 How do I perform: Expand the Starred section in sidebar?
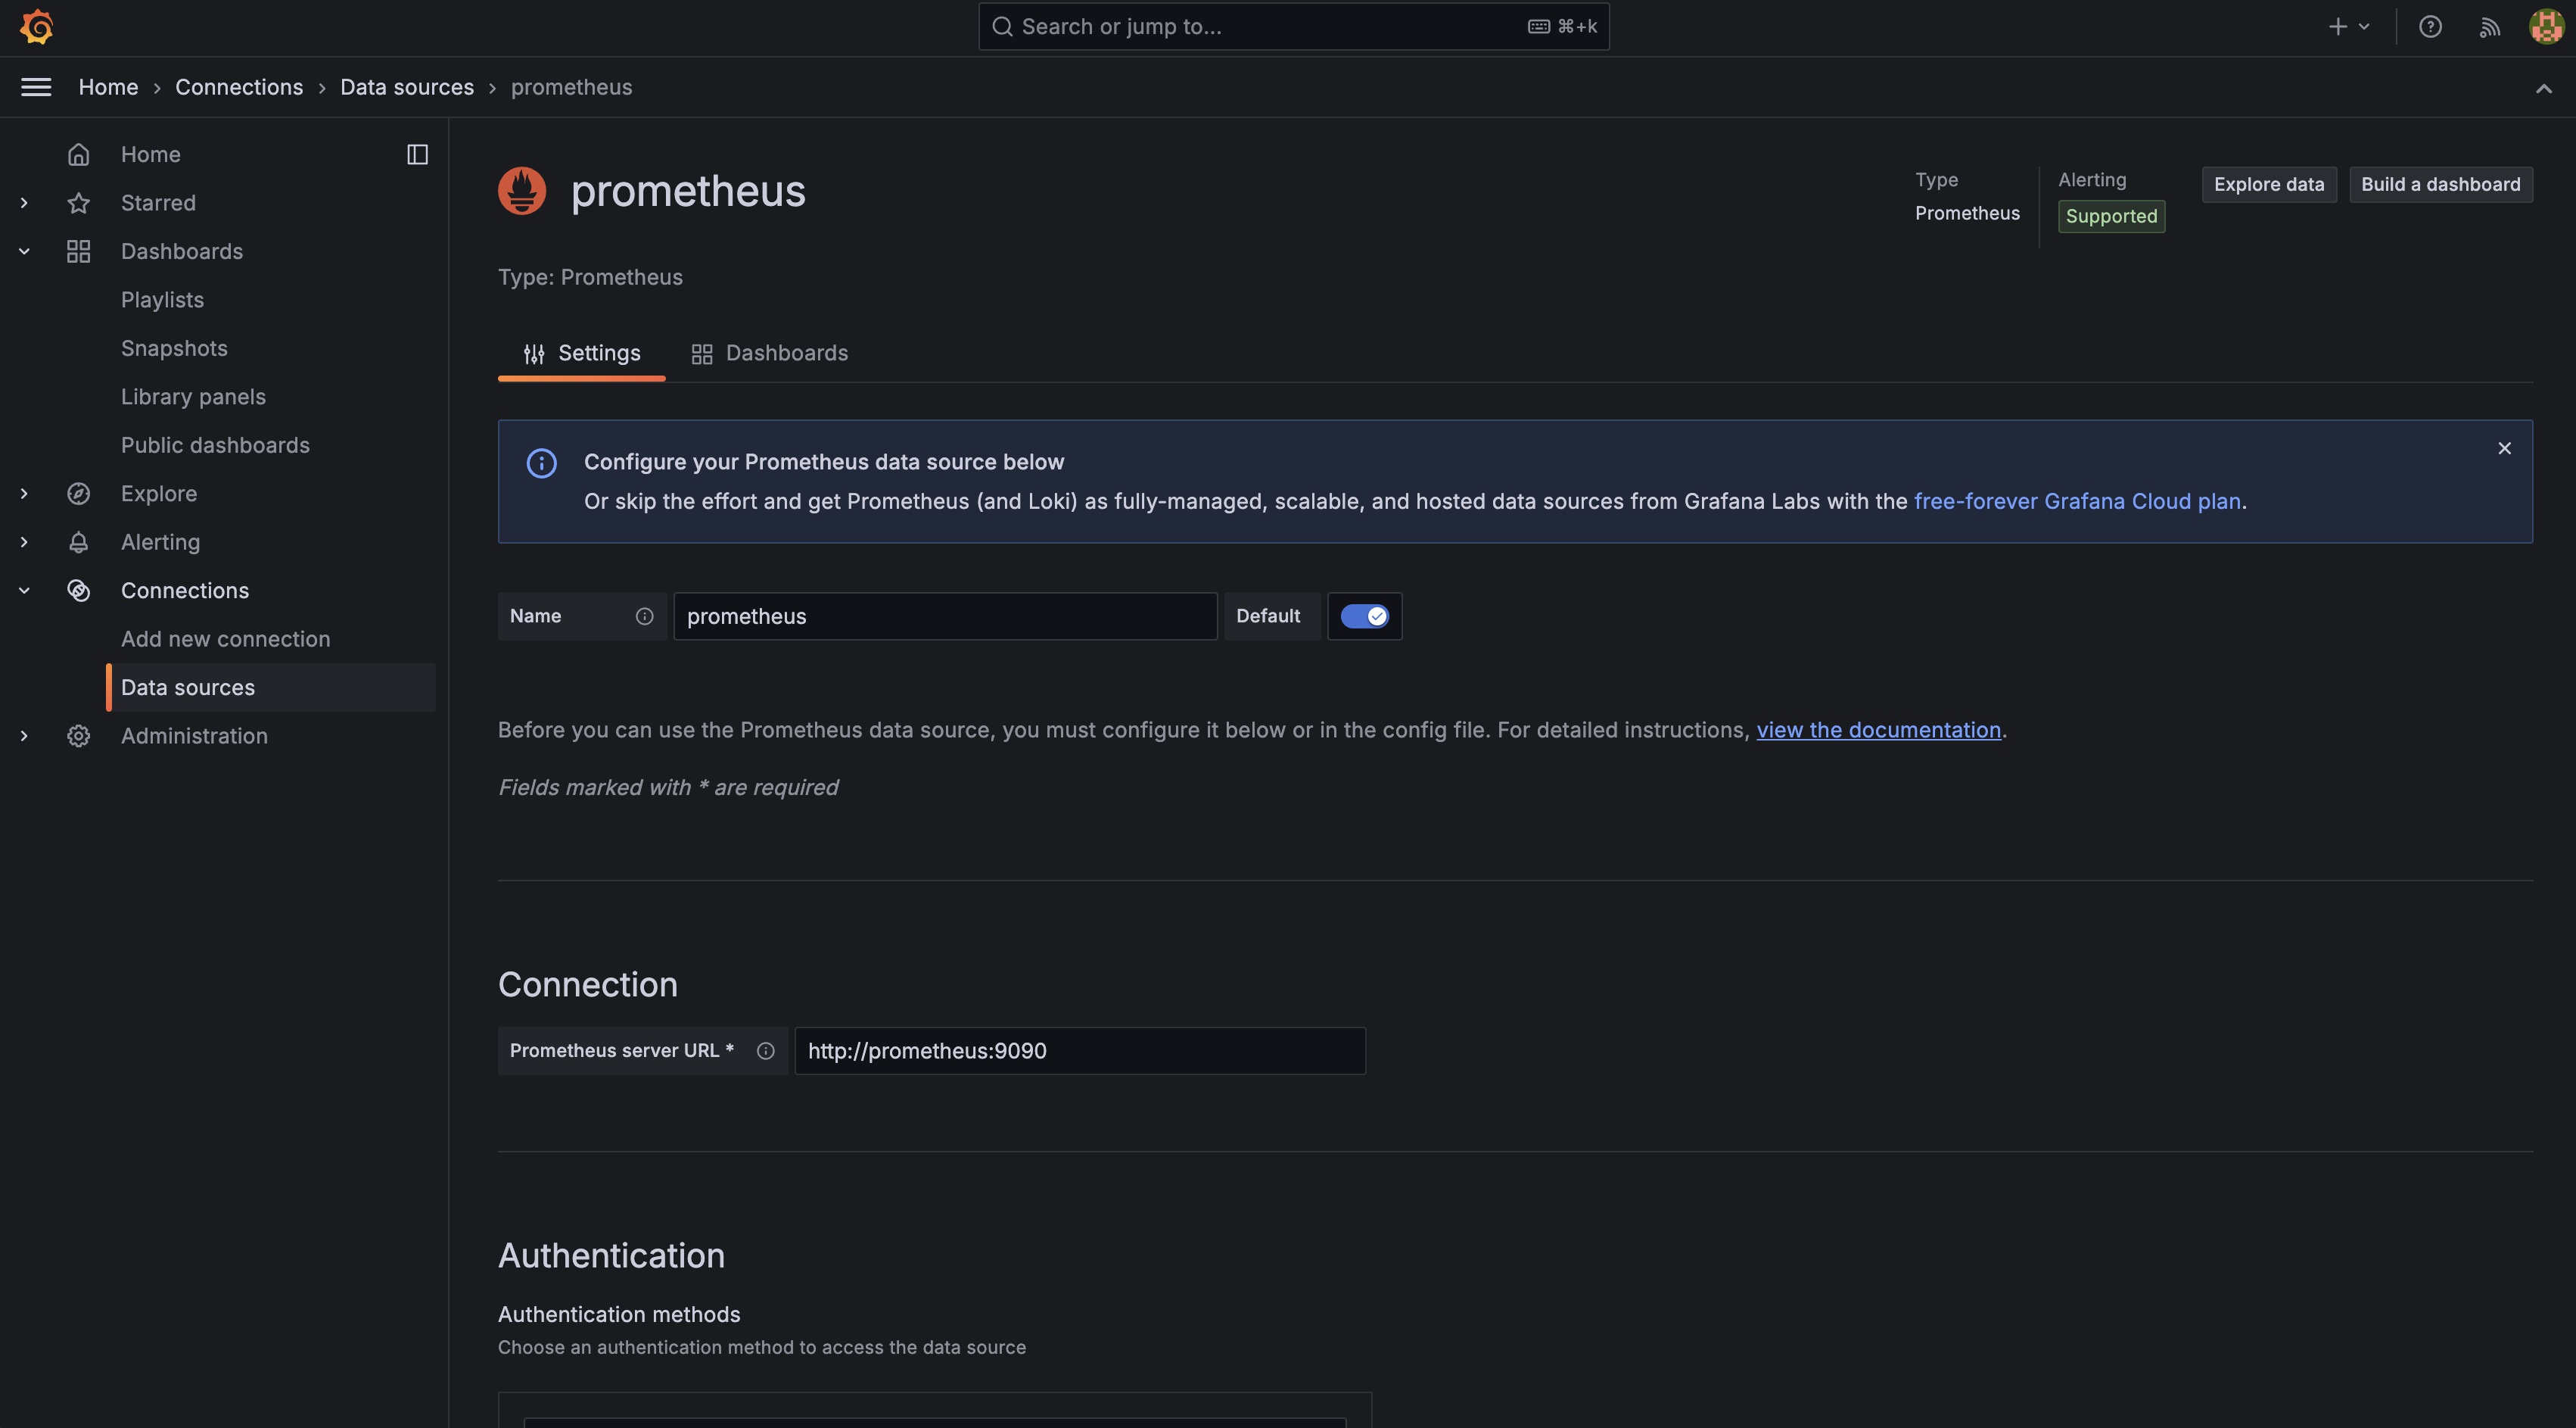(x=24, y=203)
